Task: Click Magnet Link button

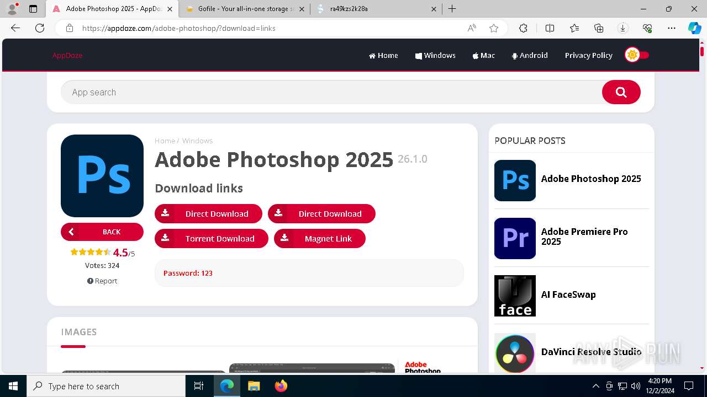Action: pos(320,238)
